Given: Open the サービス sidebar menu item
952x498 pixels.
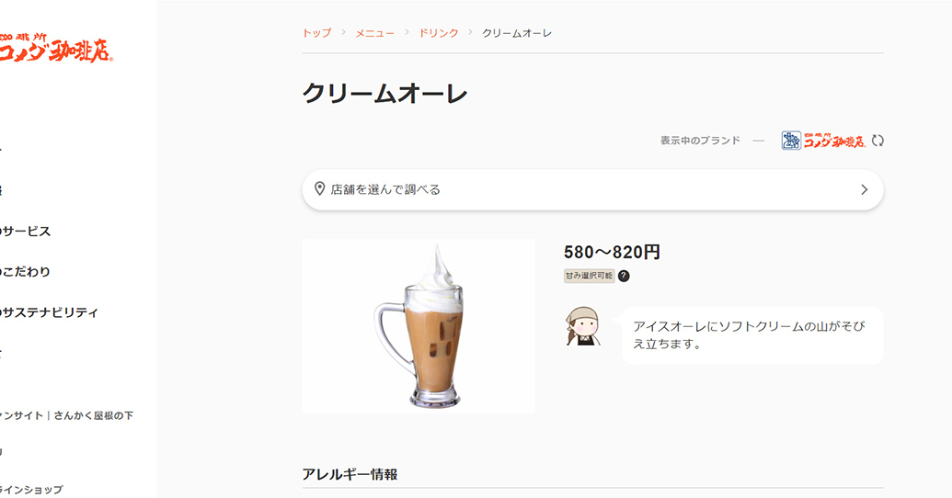Looking at the screenshot, I should 26,232.
